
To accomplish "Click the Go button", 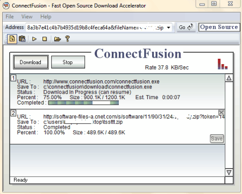I will point(186,27).
